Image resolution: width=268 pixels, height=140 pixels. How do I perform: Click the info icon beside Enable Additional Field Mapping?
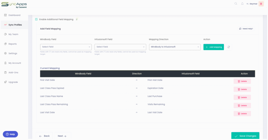point(77,19)
